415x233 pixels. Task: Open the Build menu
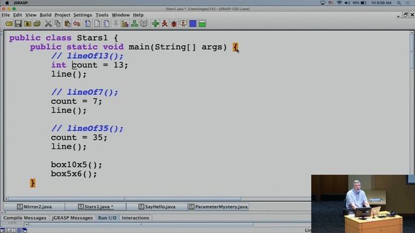[45, 15]
